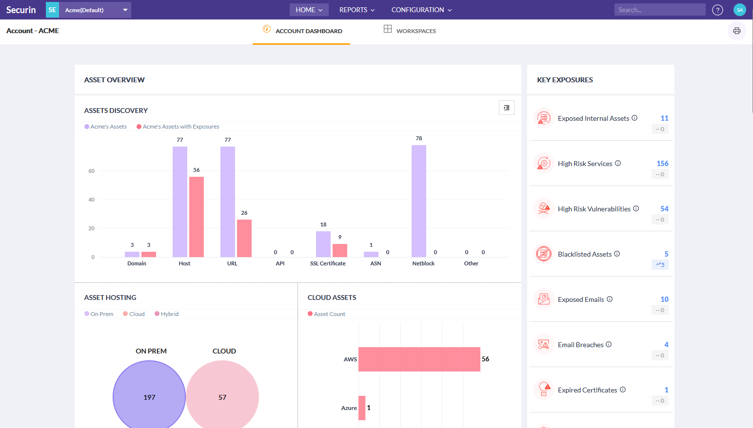
Task: Click the AWS cloud assets bar
Action: click(x=419, y=359)
